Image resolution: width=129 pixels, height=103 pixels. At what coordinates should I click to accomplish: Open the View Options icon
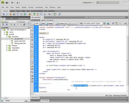(117, 23)
